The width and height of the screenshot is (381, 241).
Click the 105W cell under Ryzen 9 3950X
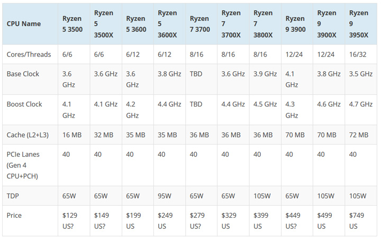pos(361,196)
